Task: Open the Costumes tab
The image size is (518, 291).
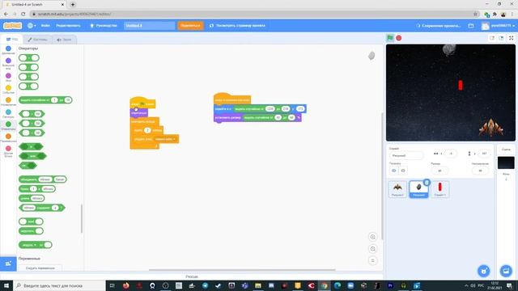Action: click(x=37, y=40)
